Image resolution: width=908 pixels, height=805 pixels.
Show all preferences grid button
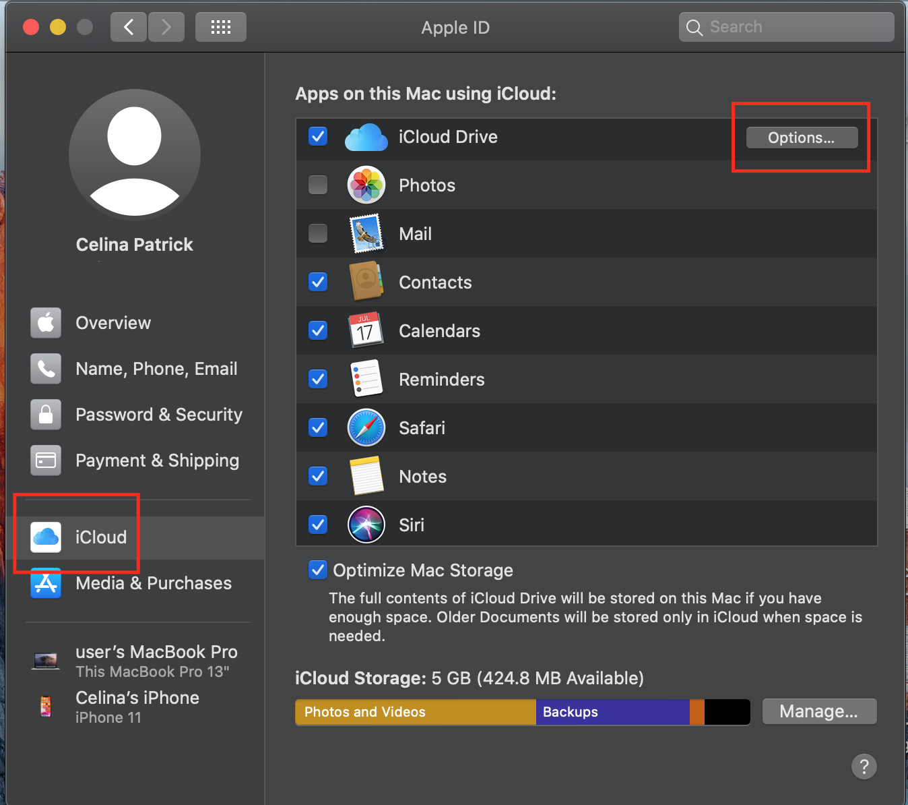tap(221, 27)
